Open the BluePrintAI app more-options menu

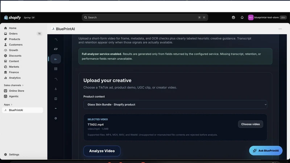click(x=280, y=29)
